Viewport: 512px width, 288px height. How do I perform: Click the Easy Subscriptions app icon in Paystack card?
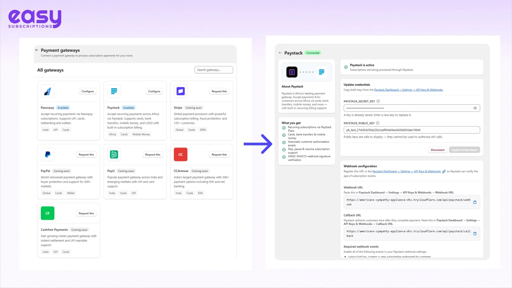(x=292, y=72)
